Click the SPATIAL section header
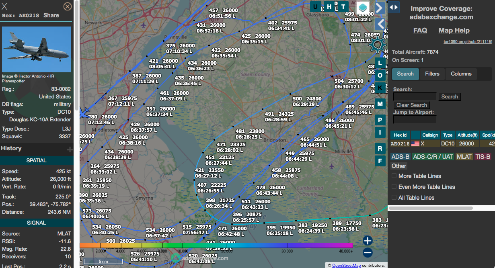The image size is (495, 268). 36,160
